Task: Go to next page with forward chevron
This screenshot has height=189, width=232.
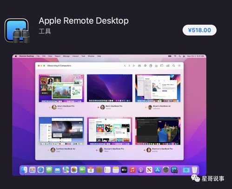Action: [x=129, y=65]
